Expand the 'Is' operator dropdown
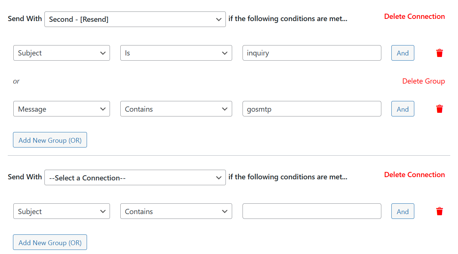Screen dimensions: 458x254 tap(176, 53)
